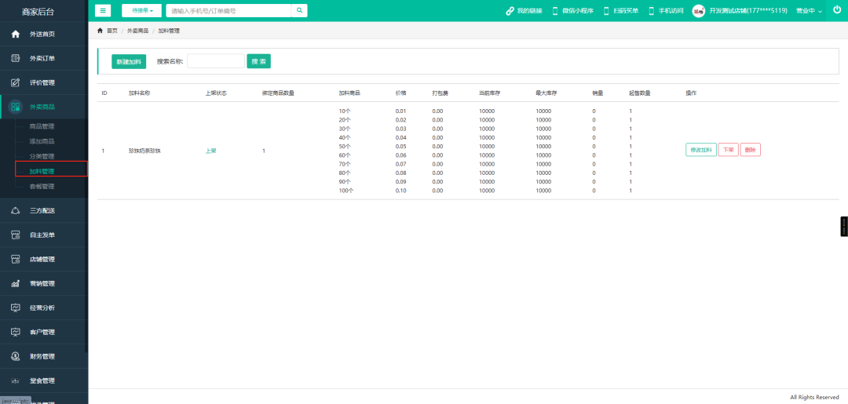Open the 待接单 dropdown
The height and width of the screenshot is (404, 848).
click(x=141, y=11)
